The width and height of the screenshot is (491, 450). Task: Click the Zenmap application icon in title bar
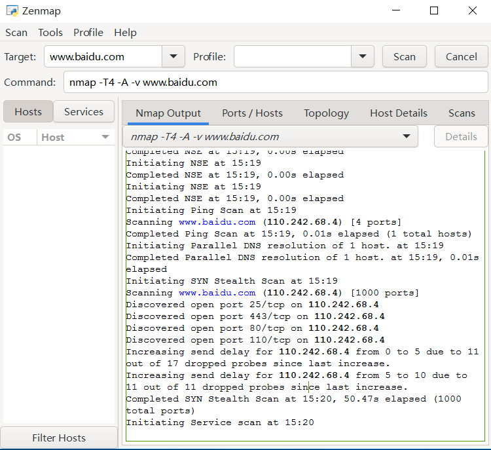coord(12,11)
